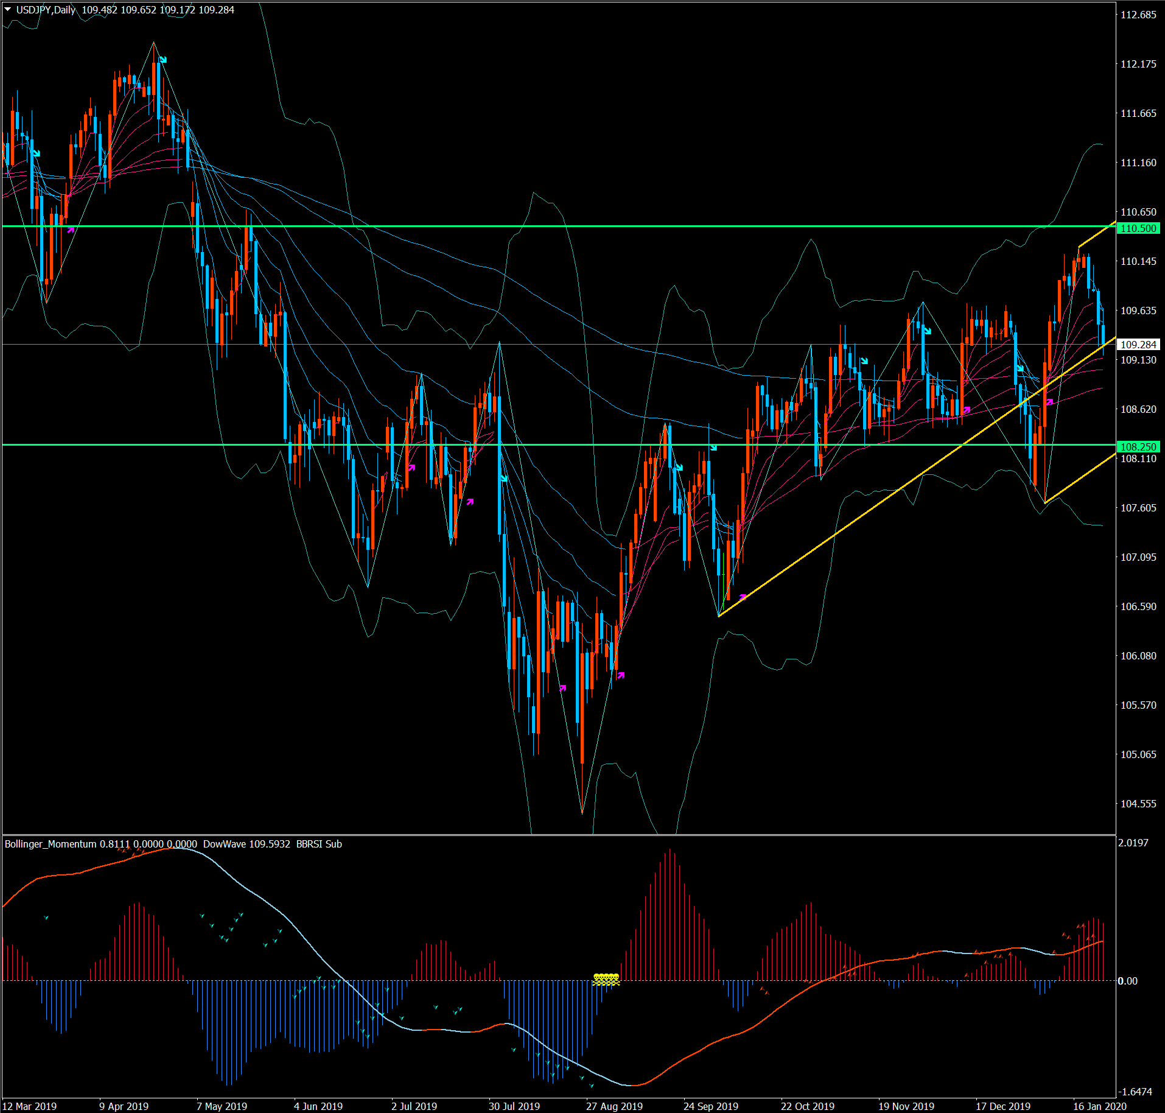The height and width of the screenshot is (1113, 1165).
Task: Select the short yellow lower channel line in January 2020
Action: click(1080, 479)
